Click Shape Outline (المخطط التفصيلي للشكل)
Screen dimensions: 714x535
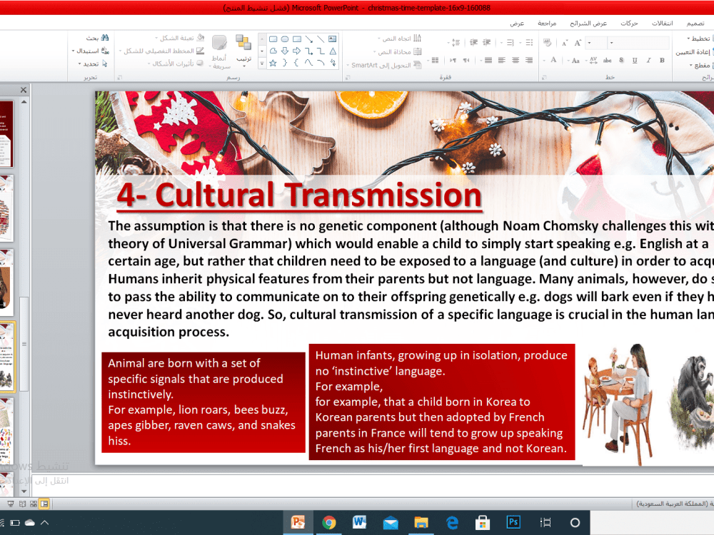(x=161, y=51)
